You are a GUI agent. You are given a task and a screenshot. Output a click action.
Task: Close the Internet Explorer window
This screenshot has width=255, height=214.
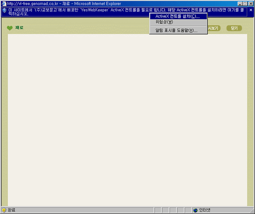[x=251, y=4]
